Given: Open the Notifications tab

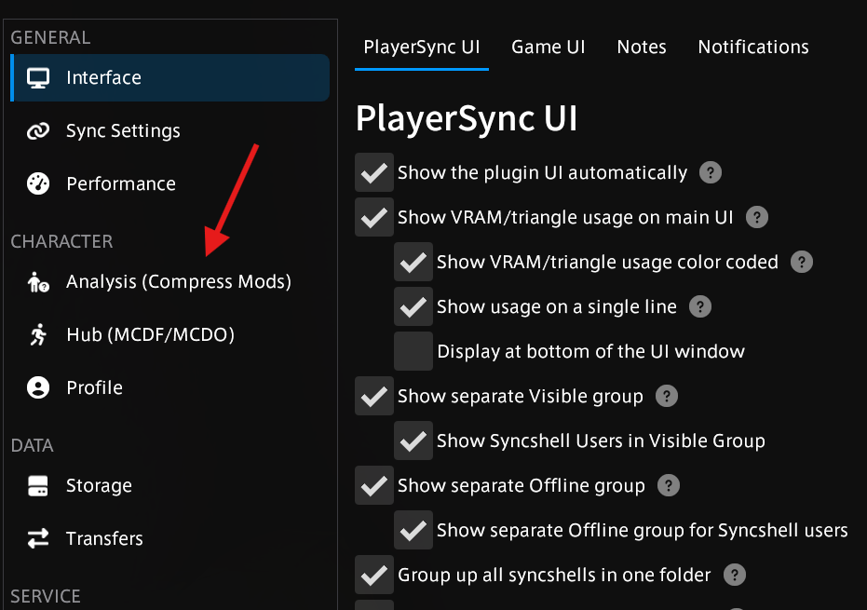Looking at the screenshot, I should point(752,47).
